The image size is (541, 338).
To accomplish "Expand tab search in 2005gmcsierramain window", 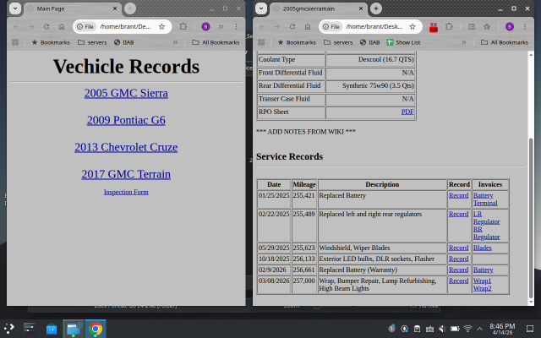I will coord(261,8).
